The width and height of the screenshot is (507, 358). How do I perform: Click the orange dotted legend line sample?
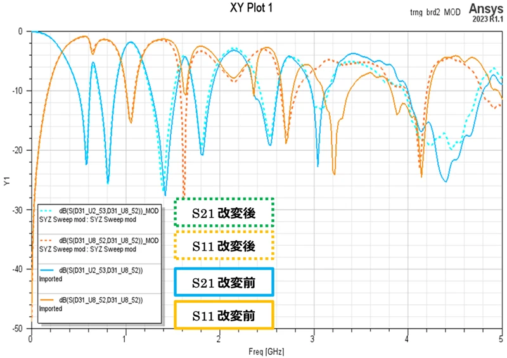click(47, 241)
